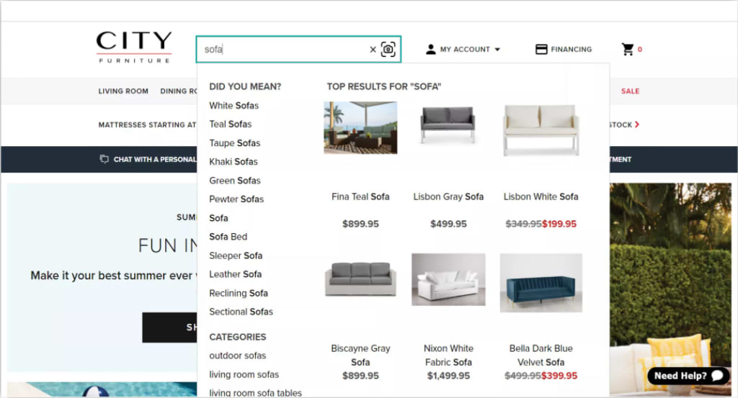Open the living room sofa tables category
Viewport: 738px width, 398px height.
256,393
